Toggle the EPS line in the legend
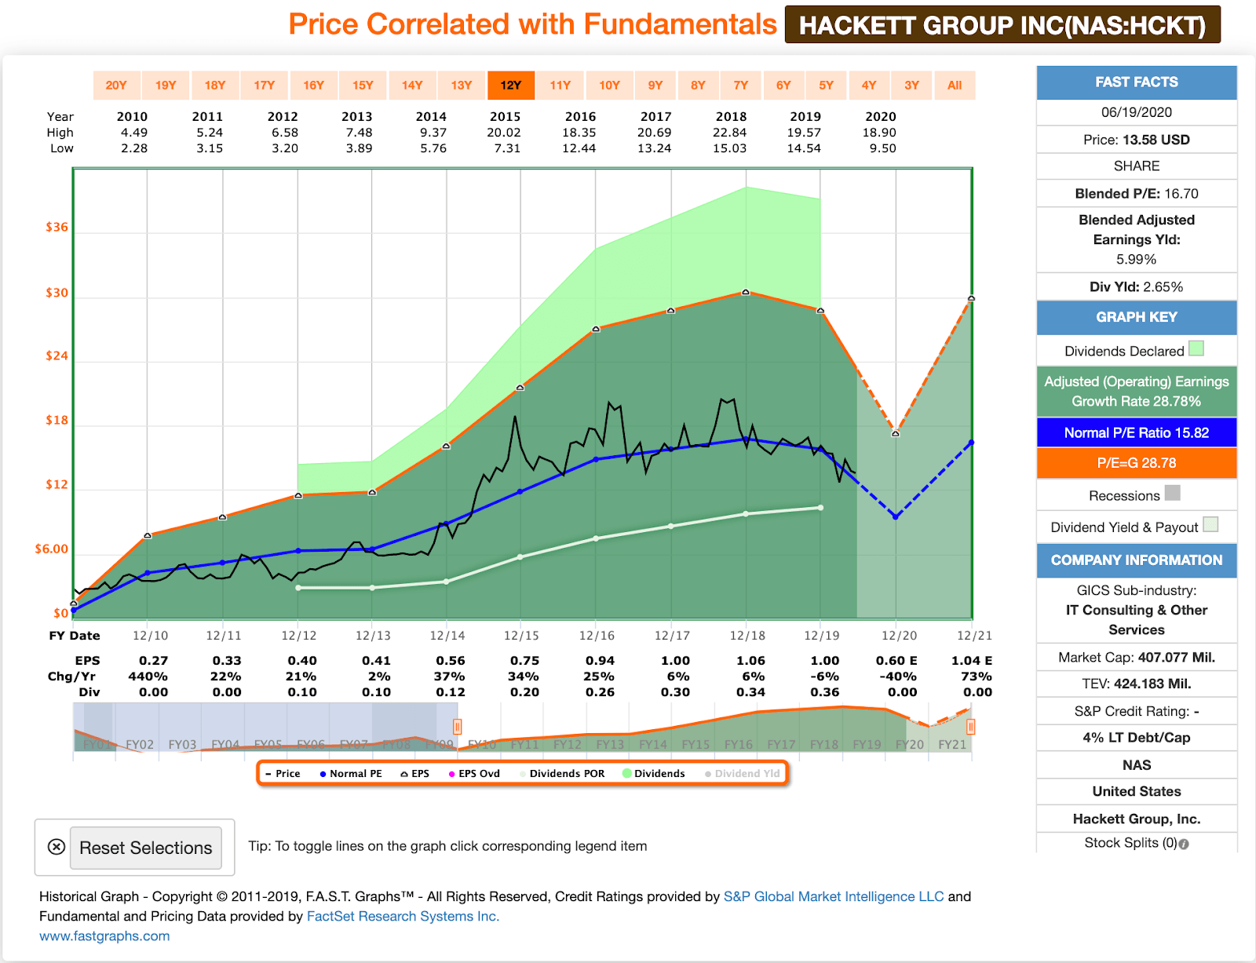The image size is (1256, 963). tap(417, 773)
